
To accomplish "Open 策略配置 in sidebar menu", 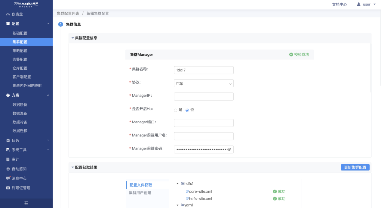I will (20, 51).
